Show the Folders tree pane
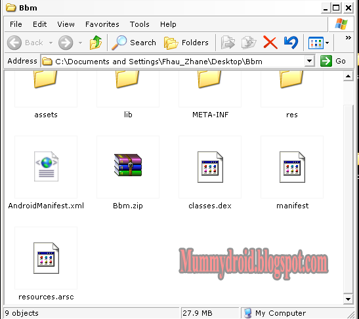Image resolution: width=359 pixels, height=319 pixels. coord(186,43)
